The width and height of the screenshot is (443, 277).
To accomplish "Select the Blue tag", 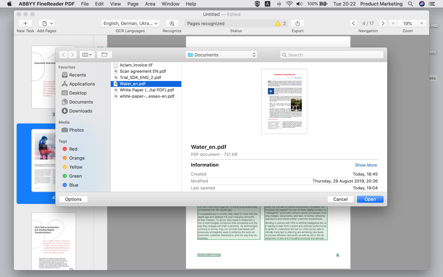I will tap(70, 185).
